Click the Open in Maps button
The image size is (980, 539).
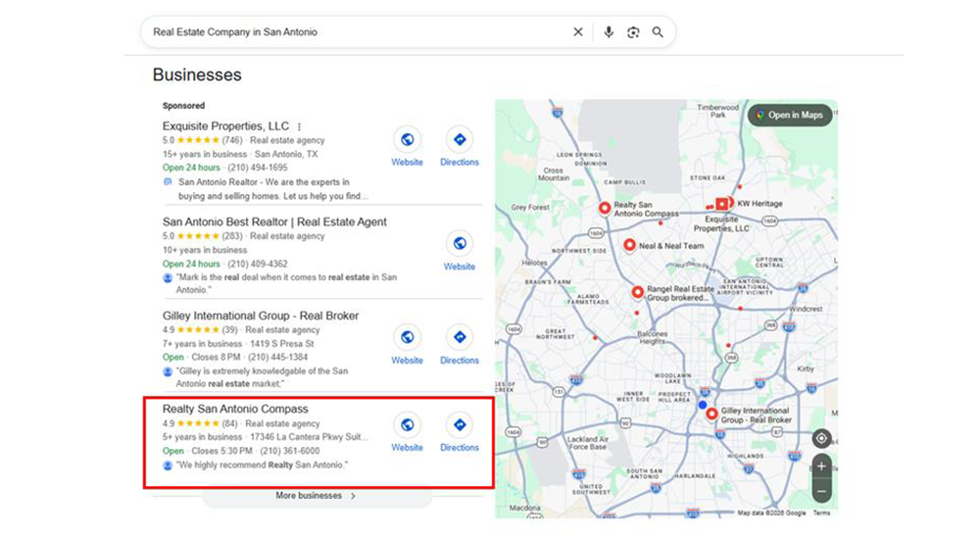pyautogui.click(x=790, y=115)
